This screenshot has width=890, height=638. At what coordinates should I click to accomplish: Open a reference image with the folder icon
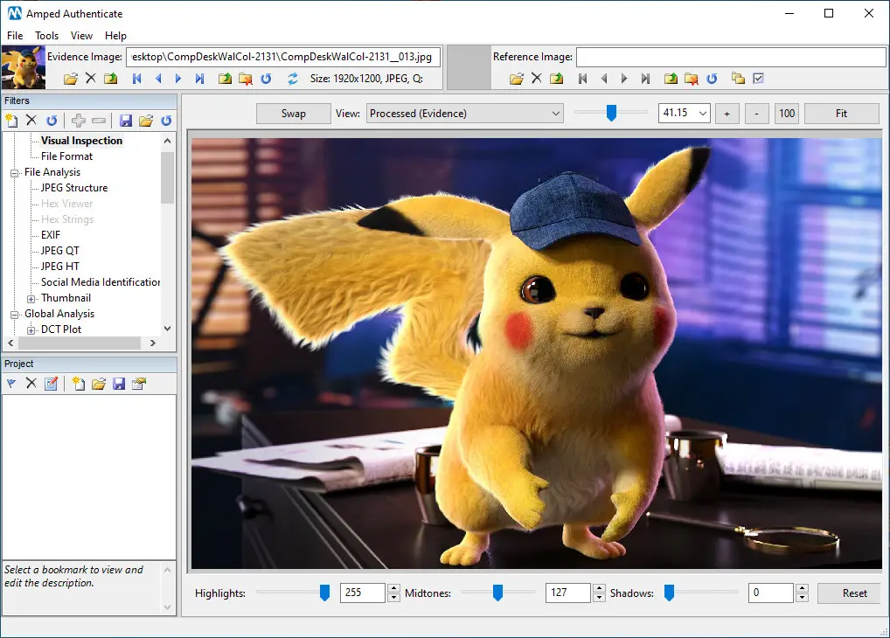coord(517,79)
